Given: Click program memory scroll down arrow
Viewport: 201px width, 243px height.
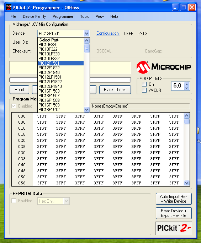Looking at the screenshot, I should click(x=187, y=183).
